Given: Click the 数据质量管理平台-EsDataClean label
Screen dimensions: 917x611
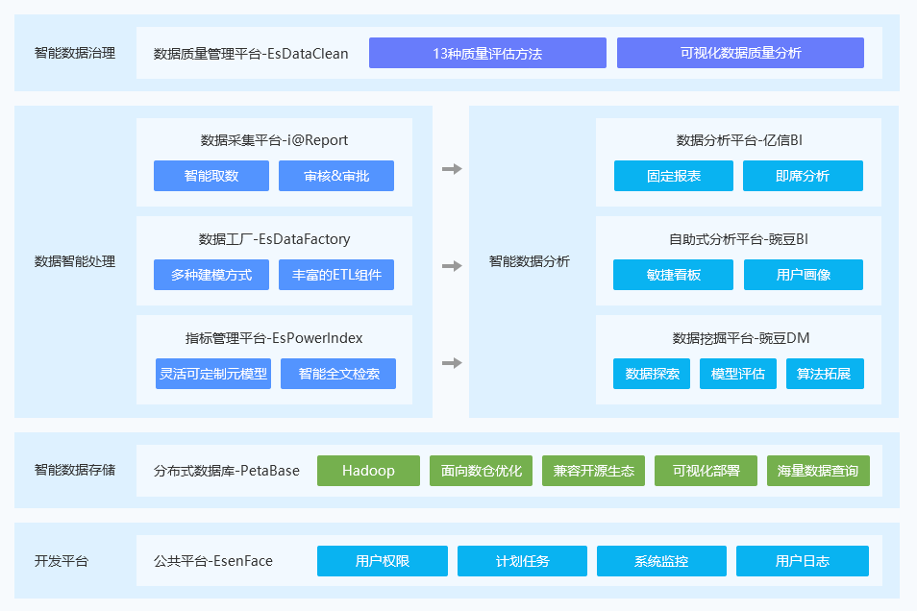Looking at the screenshot, I should click(x=251, y=54).
